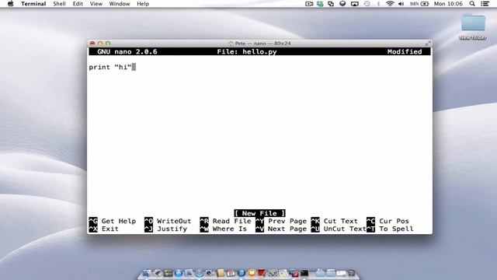This screenshot has width=497, height=280.
Task: Click the '^J Justify' shortcut
Action: [165, 229]
